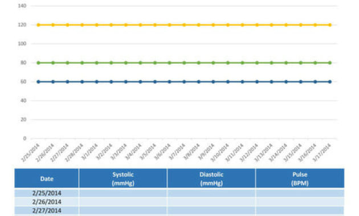Click the Diastolic cell for 2/26/2014 row
Viewport: 359px width, 216px height.
[211, 202]
